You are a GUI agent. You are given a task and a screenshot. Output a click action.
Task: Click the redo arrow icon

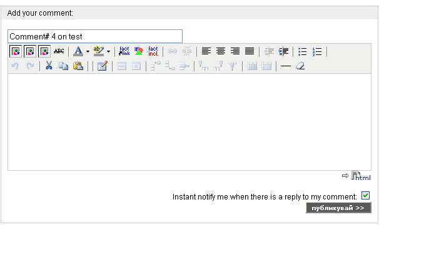30,66
